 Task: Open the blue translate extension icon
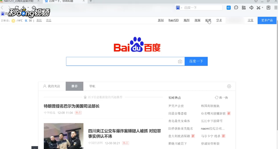(229, 8)
